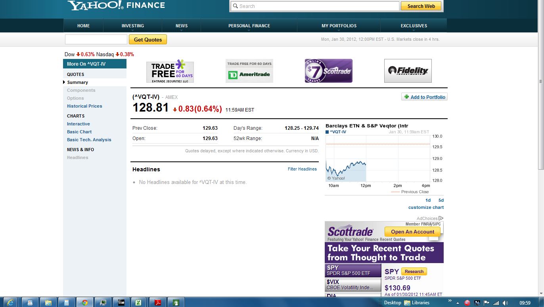Image resolution: width=544 pixels, height=307 pixels.
Task: Open the MY PORTFOLIOS navigation menu
Action: (x=339, y=26)
